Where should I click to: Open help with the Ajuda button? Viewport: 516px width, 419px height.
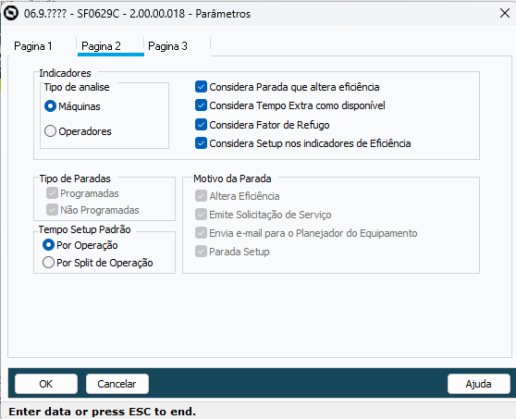coord(478,384)
